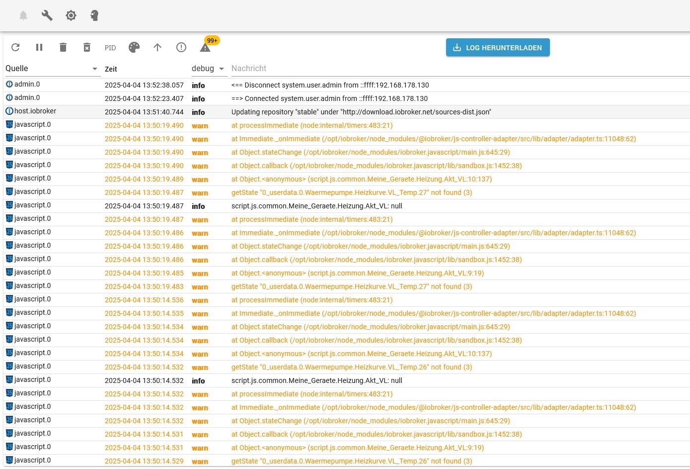
Task: Select the Disconnect system.user.admin log entry
Action: click(330, 85)
